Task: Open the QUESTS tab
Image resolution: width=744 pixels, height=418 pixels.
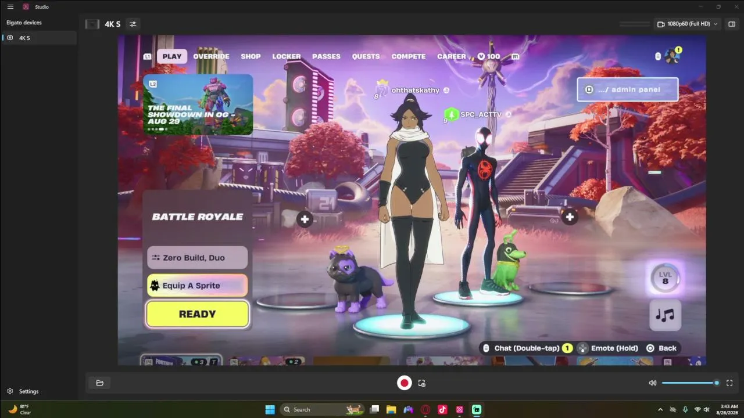Action: click(366, 56)
